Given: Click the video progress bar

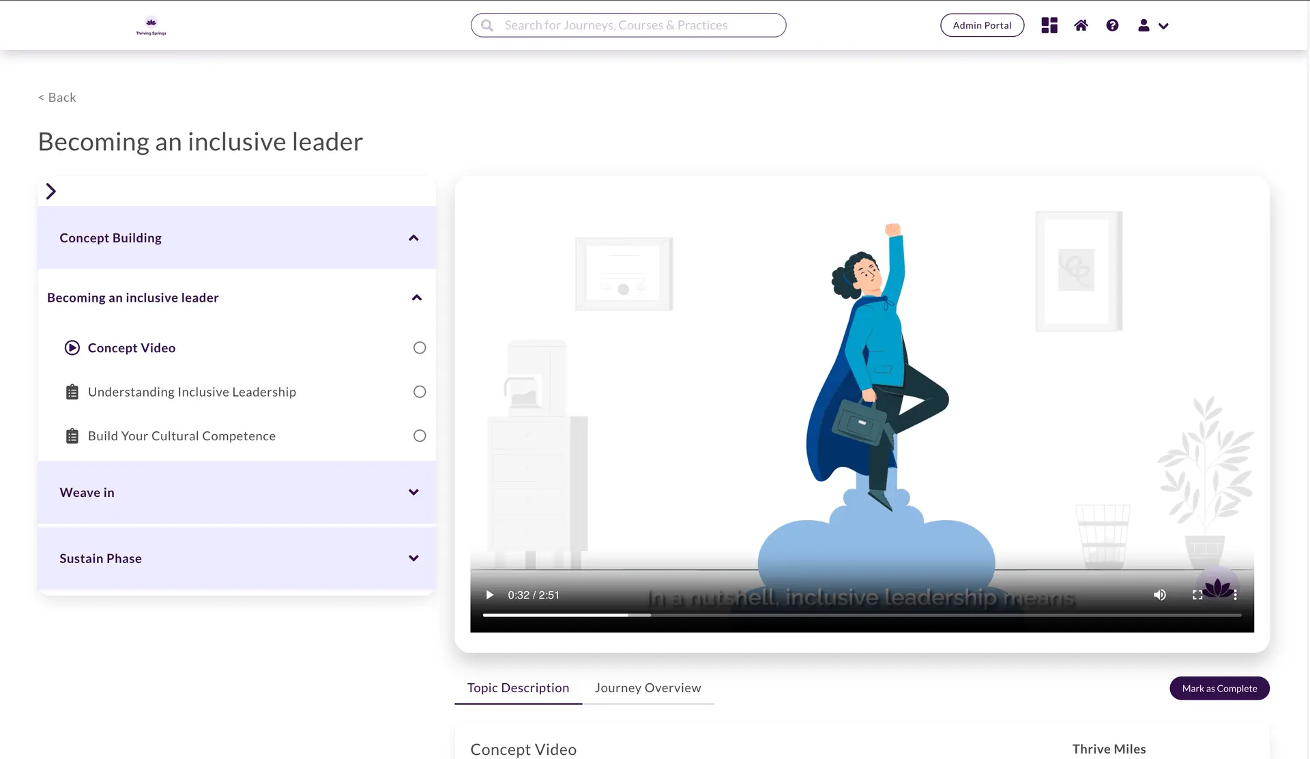Looking at the screenshot, I should click(861, 615).
